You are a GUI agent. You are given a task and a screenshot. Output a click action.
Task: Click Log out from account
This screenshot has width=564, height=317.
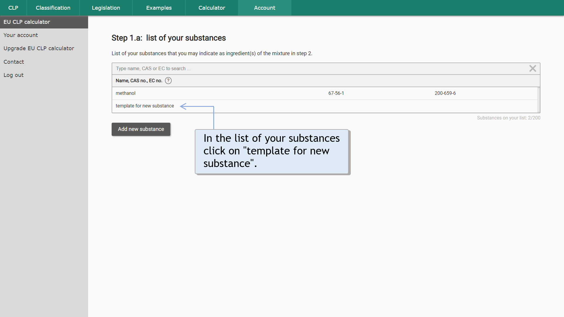[x=13, y=75]
